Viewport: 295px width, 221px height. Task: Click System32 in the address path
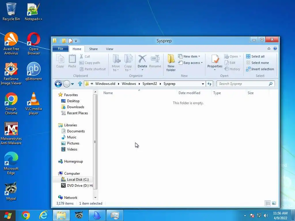[150, 84]
